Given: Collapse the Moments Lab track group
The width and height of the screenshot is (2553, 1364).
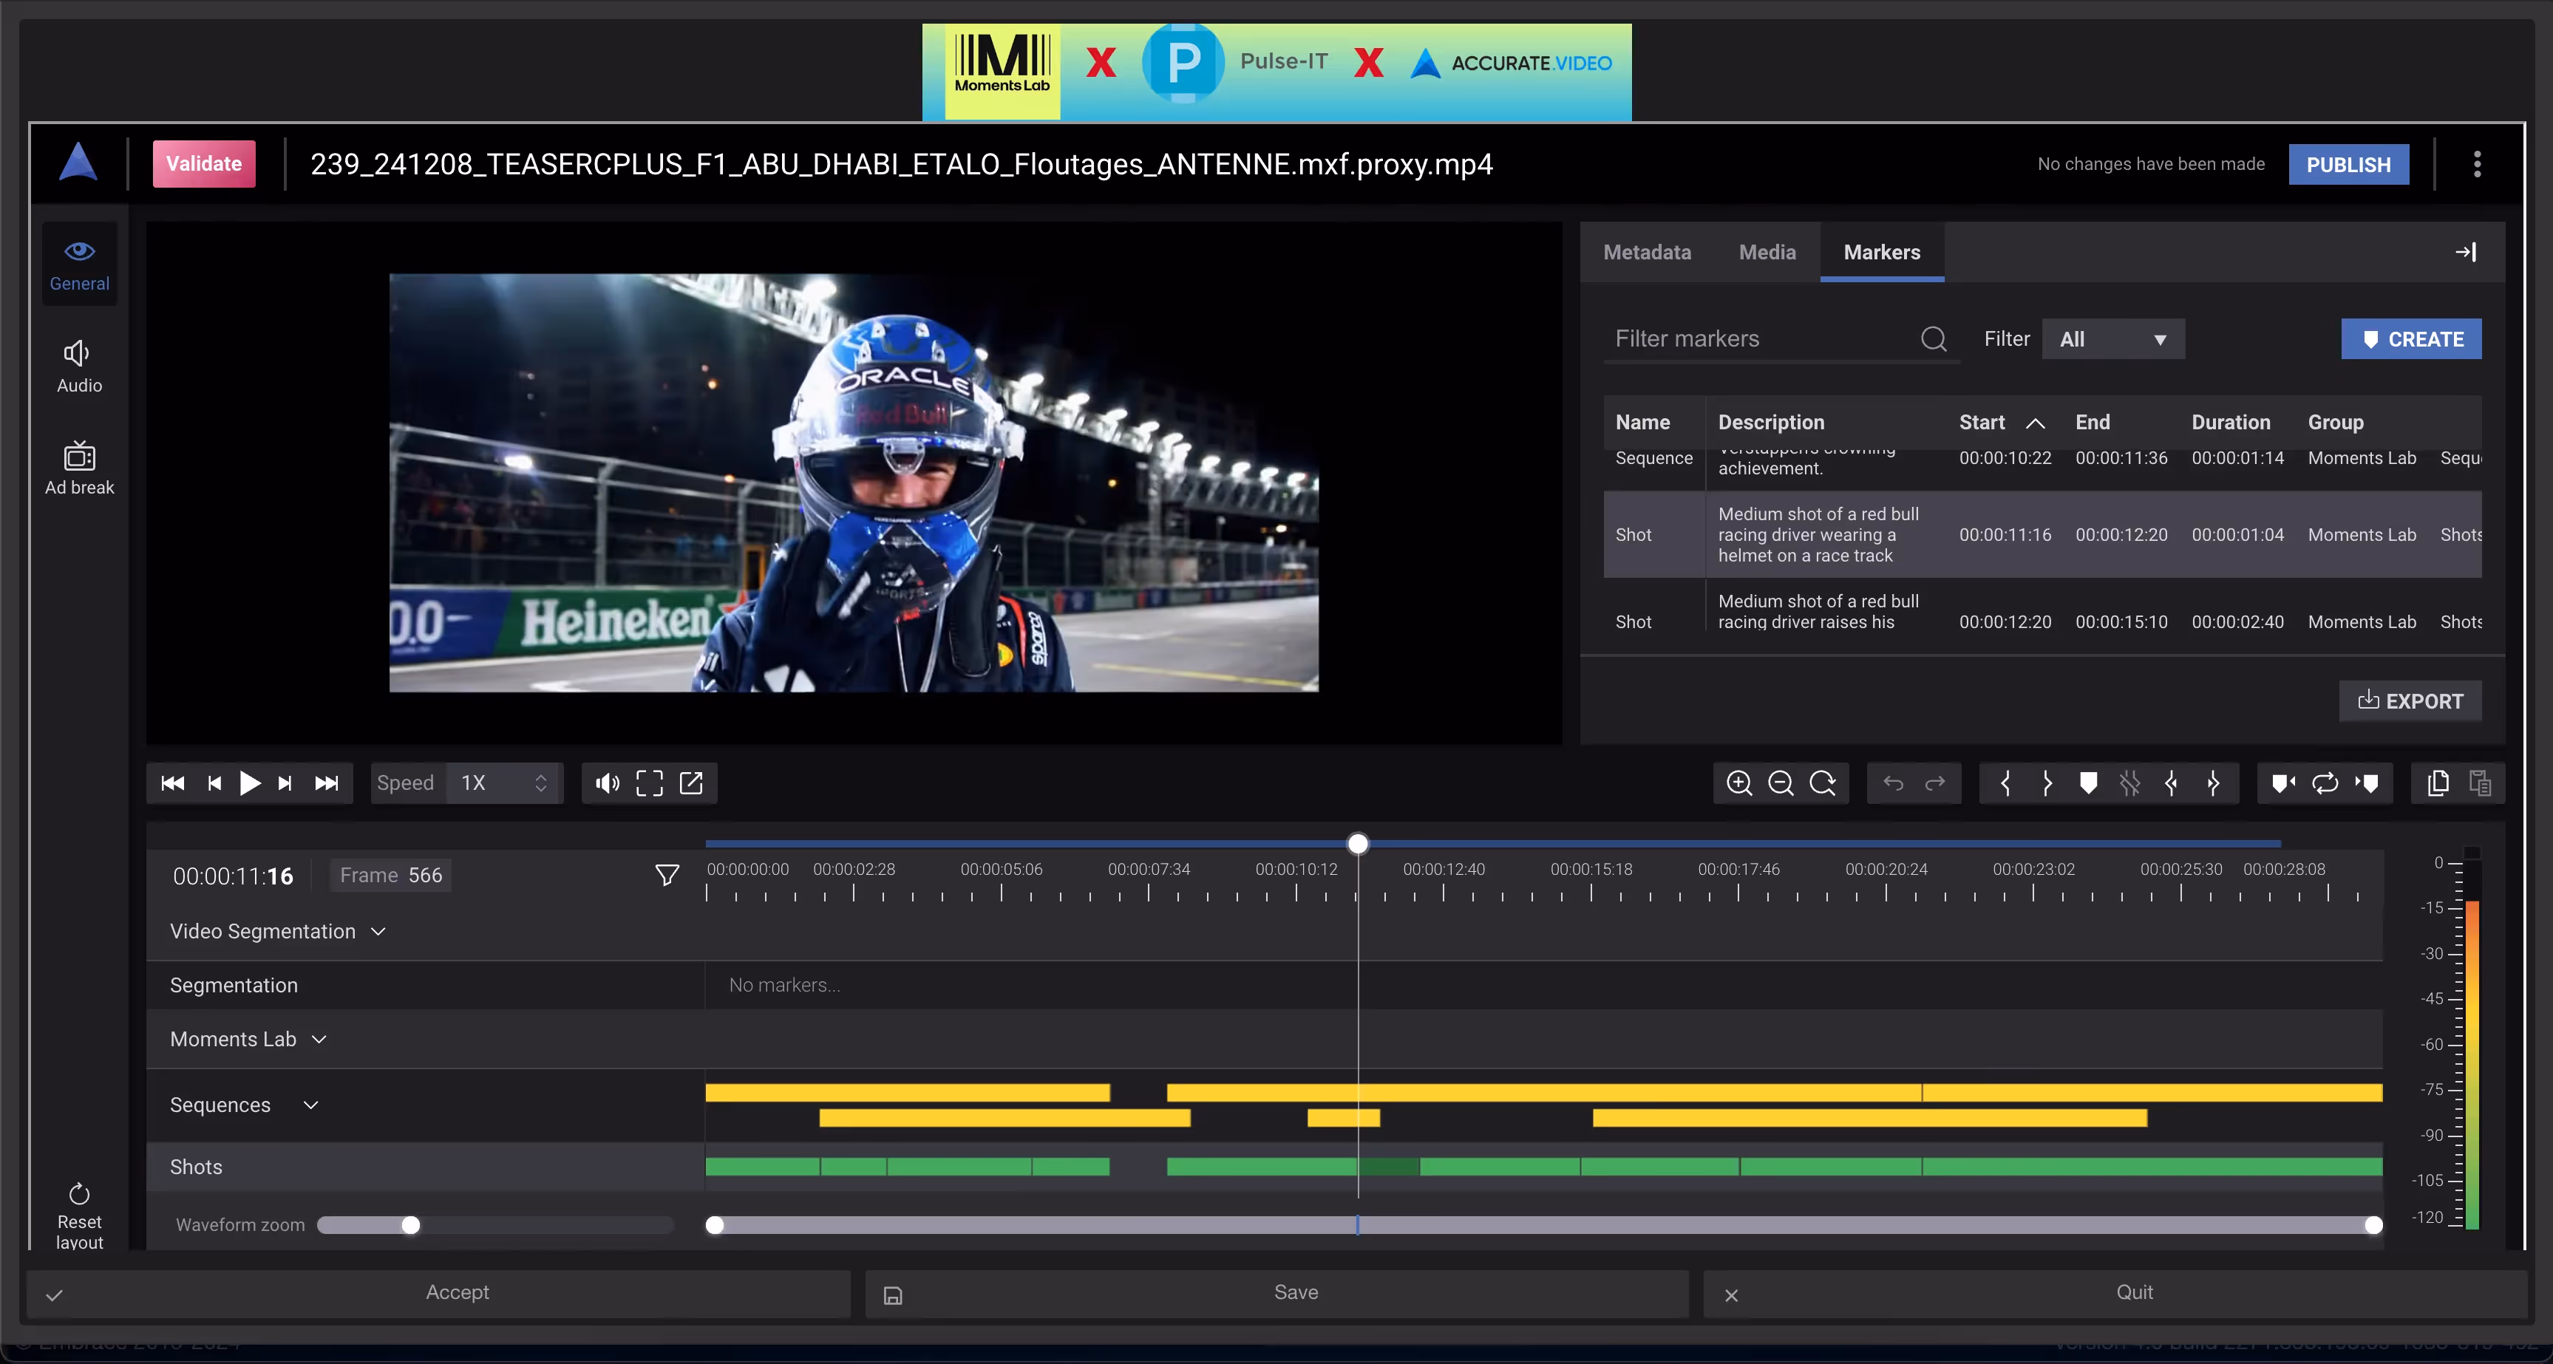Looking at the screenshot, I should [x=319, y=1039].
